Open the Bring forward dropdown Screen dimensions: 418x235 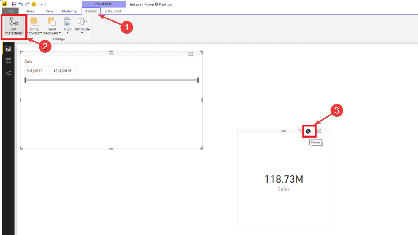pos(34,26)
